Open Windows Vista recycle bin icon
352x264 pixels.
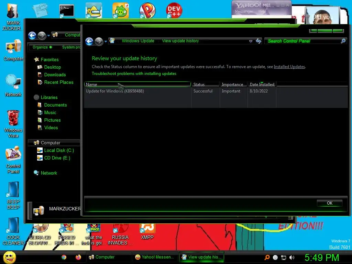pyautogui.click(x=13, y=124)
